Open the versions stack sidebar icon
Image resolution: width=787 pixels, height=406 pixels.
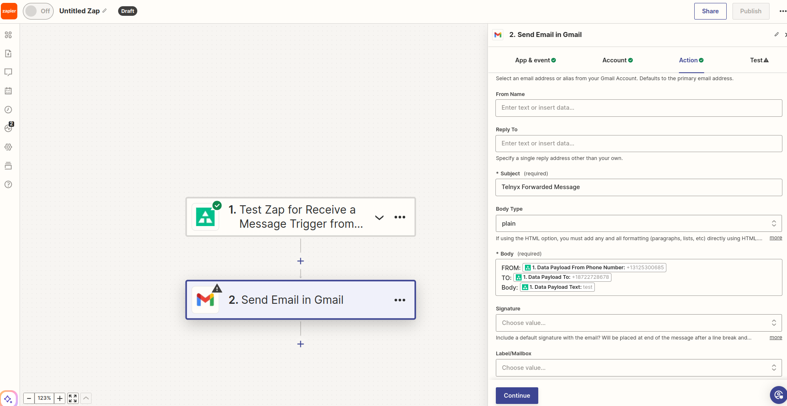point(8,166)
